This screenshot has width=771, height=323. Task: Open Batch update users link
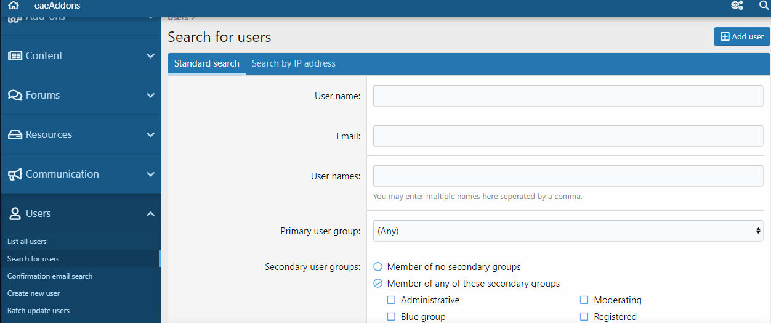tap(38, 311)
